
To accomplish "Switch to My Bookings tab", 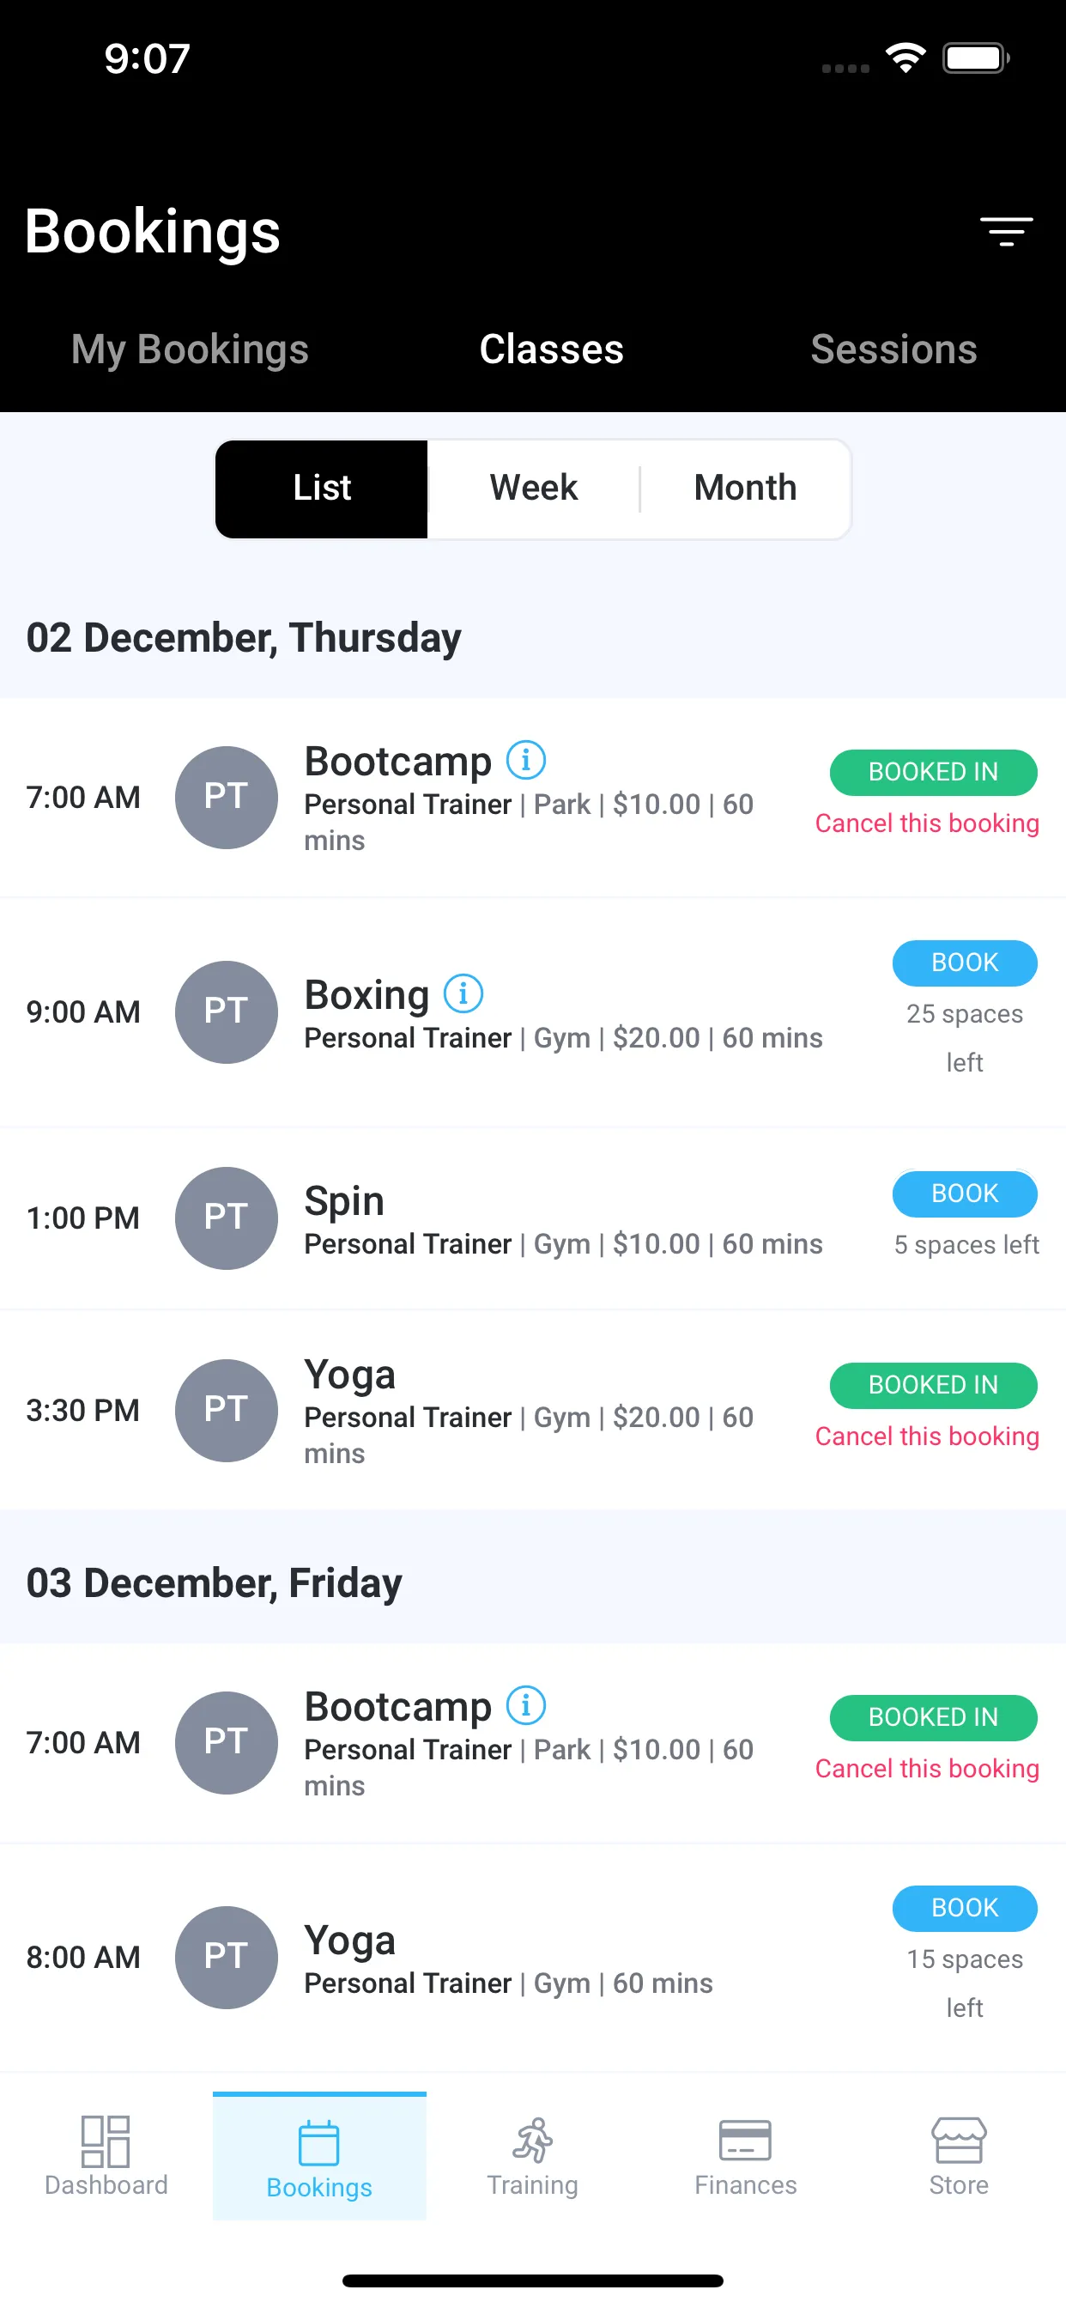I will [190, 349].
